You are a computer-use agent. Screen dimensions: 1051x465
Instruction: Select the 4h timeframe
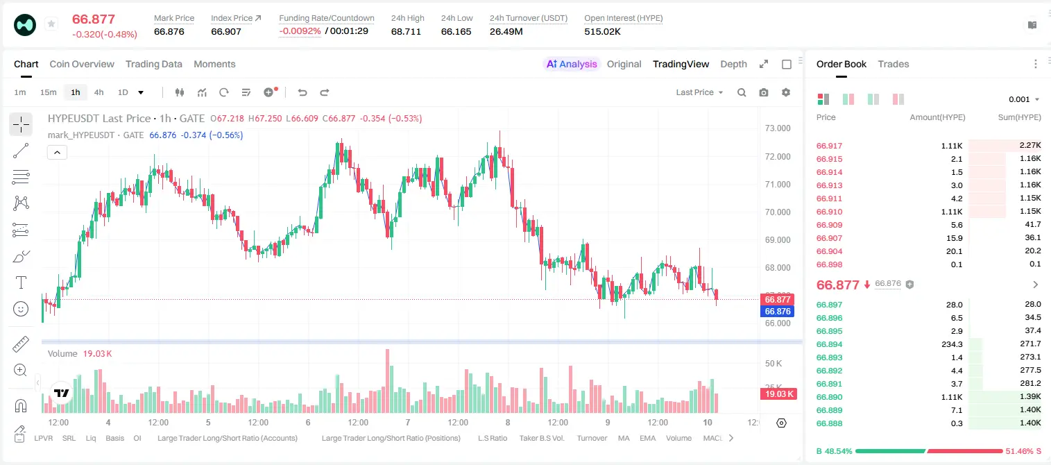coord(99,92)
